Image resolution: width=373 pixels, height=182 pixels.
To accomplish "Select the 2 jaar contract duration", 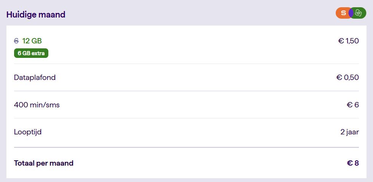I will click(349, 133).
